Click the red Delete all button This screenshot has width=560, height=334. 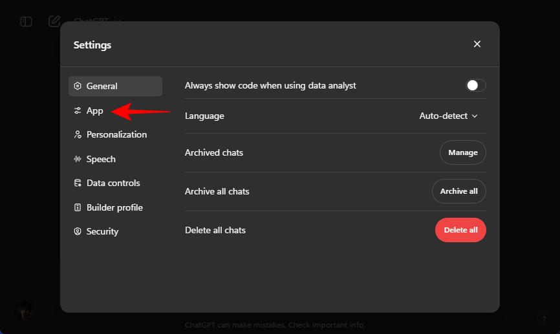point(460,230)
